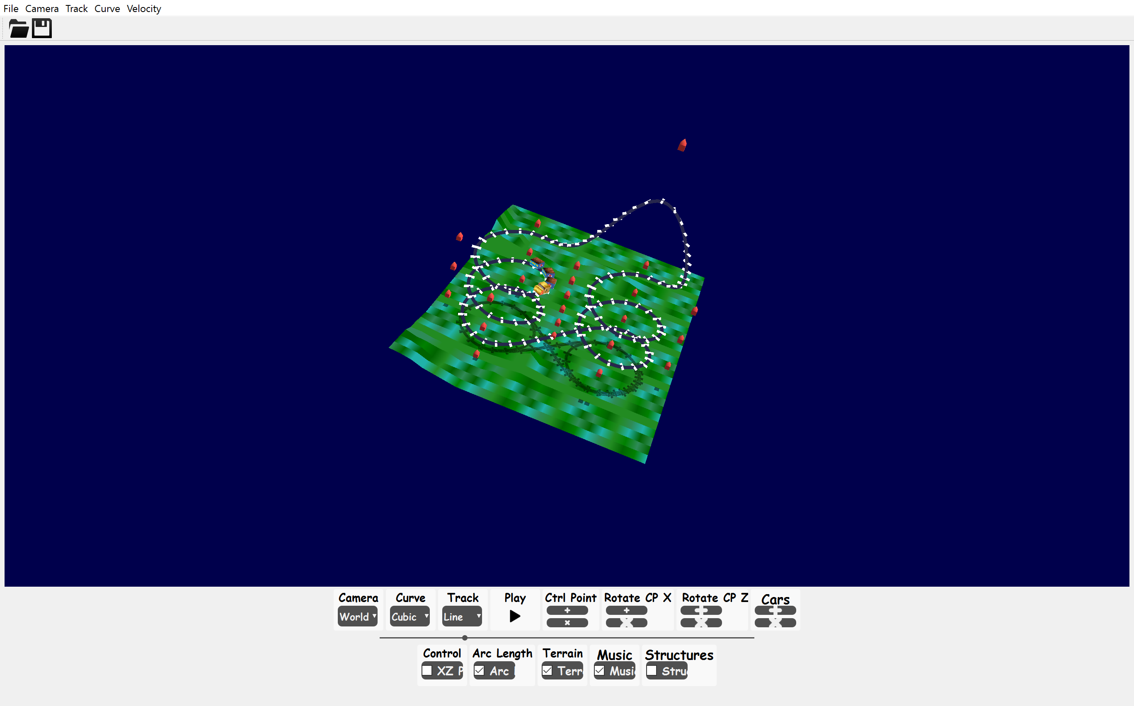
Task: Add a control point with plus
Action: pos(567,610)
